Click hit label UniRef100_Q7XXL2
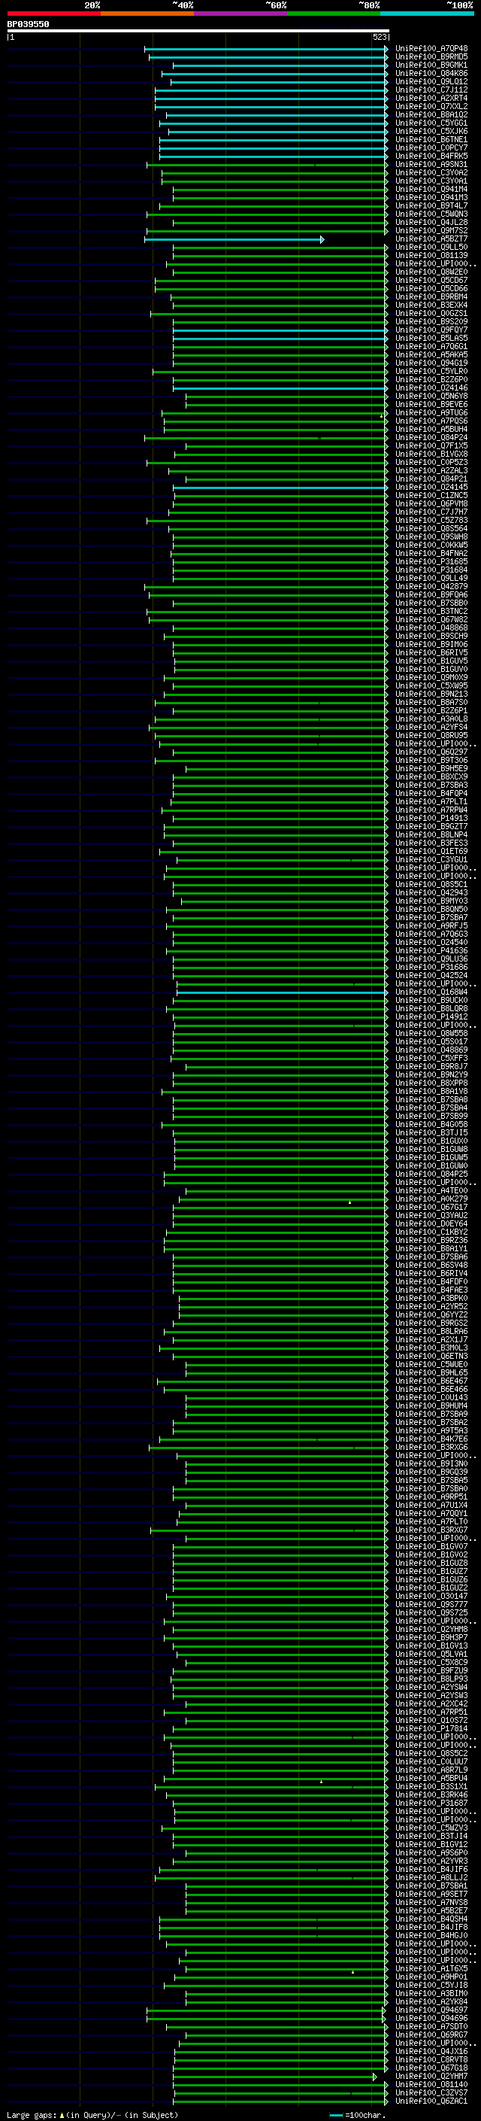Screen dimensions: 481x2121 pyautogui.click(x=431, y=106)
